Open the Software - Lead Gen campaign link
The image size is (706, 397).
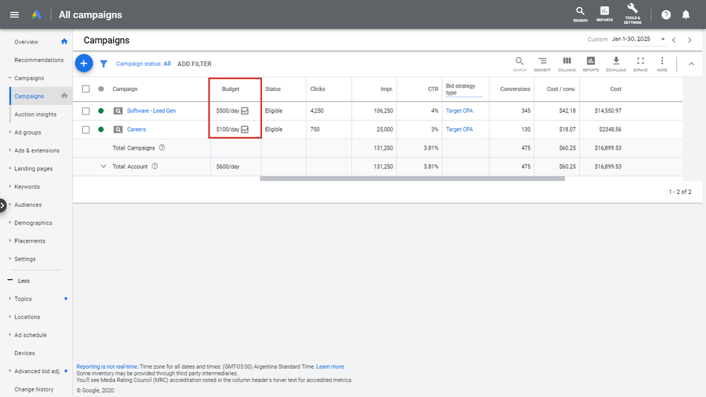[x=151, y=111]
